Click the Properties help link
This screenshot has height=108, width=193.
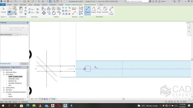point(5,63)
